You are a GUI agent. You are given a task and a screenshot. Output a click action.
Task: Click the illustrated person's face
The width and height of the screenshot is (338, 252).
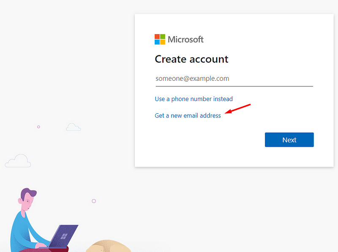tap(27, 205)
